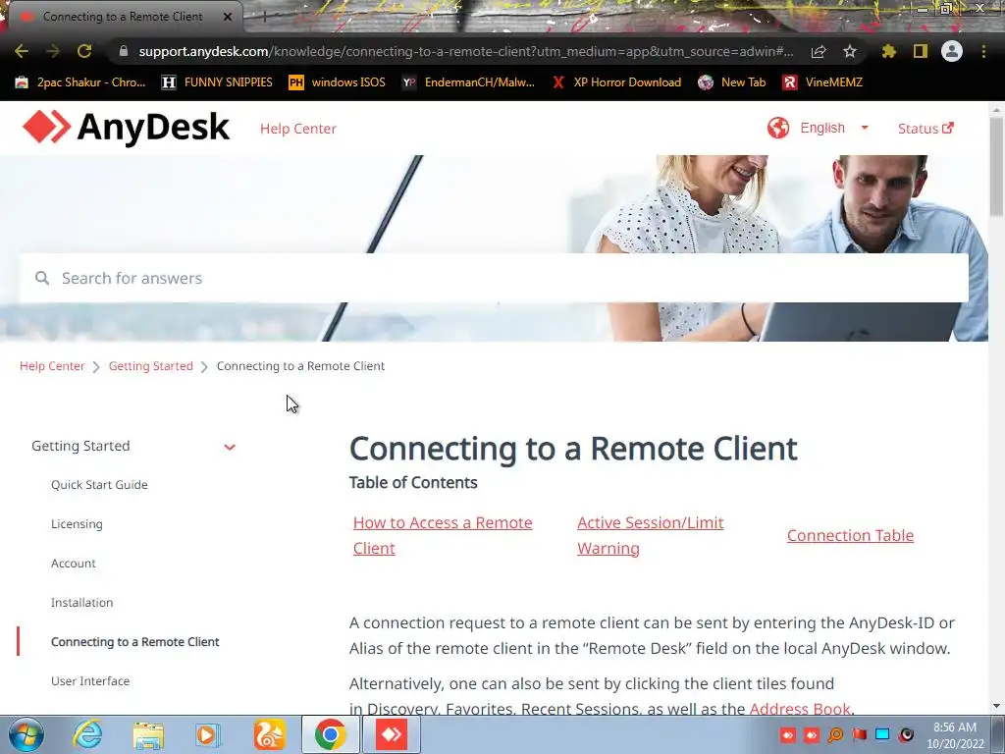
Task: Click the scrollbar down arrow
Action: click(996, 706)
